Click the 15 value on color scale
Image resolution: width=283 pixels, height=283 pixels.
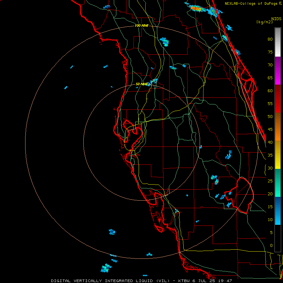tap(270, 207)
